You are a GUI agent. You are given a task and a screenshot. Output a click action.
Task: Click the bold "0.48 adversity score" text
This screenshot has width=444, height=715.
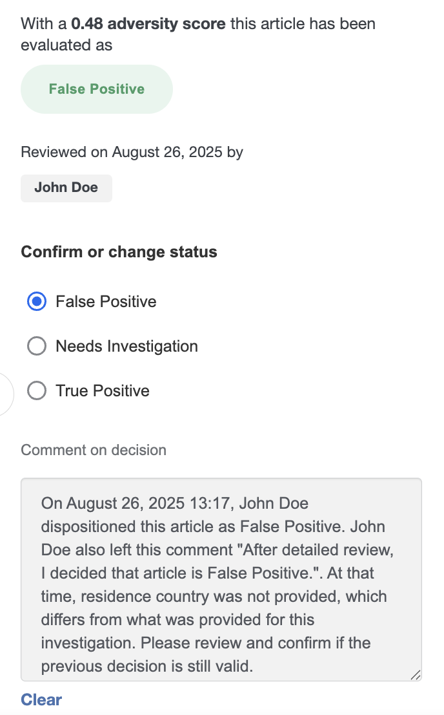pyautogui.click(x=148, y=24)
